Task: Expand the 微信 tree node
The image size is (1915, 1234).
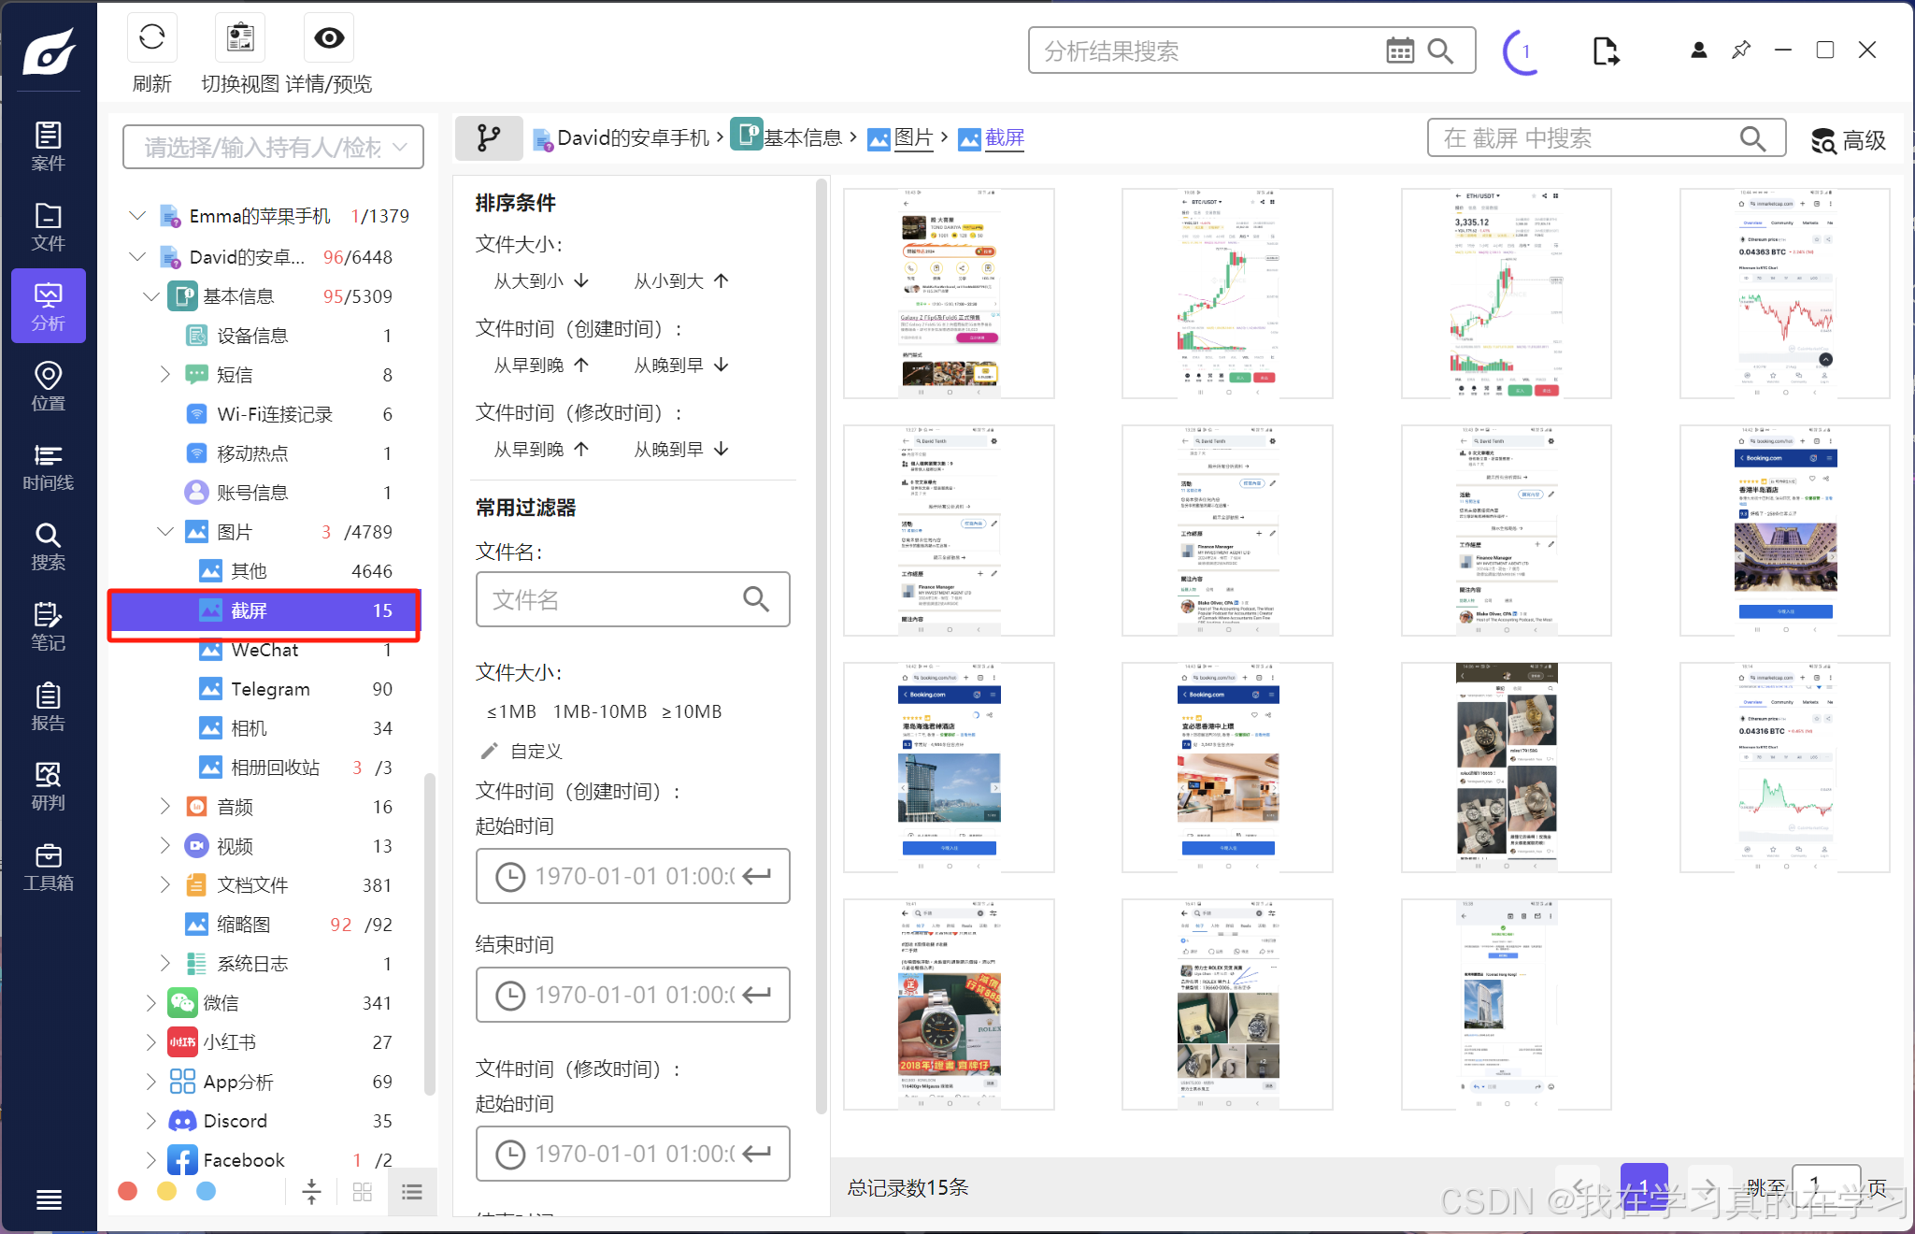Action: coord(151,1003)
